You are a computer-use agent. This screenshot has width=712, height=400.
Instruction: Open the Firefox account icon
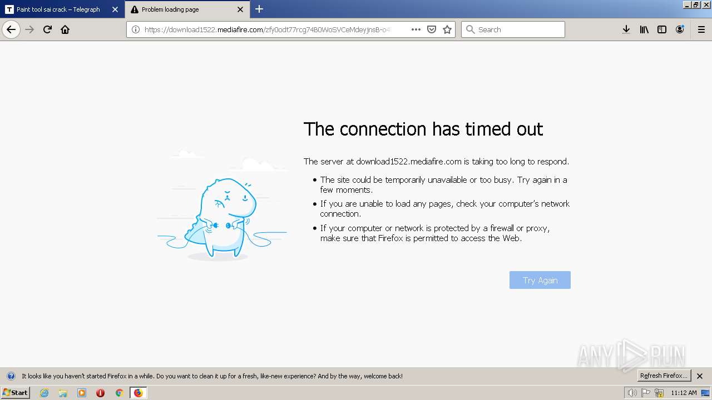click(680, 29)
